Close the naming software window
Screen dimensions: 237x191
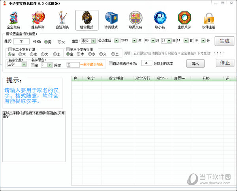pos(231,3)
